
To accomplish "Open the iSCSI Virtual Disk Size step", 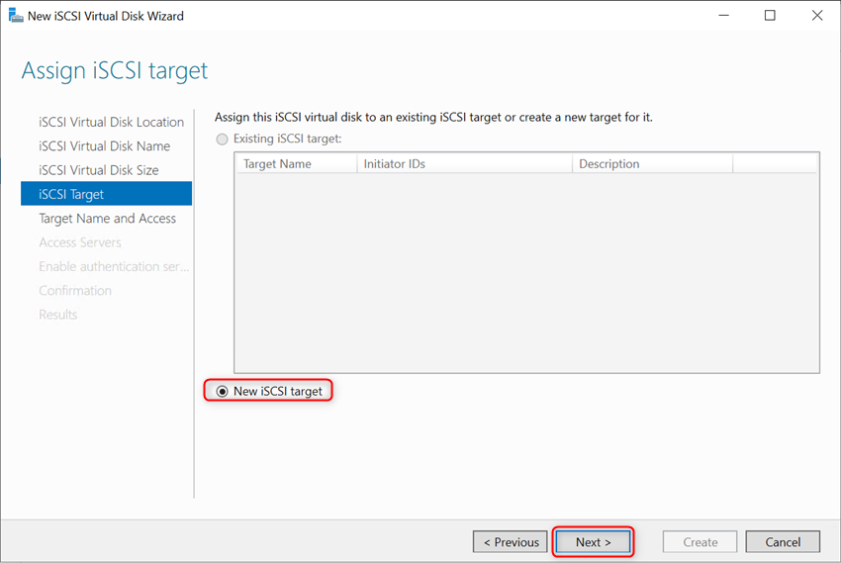I will click(99, 170).
